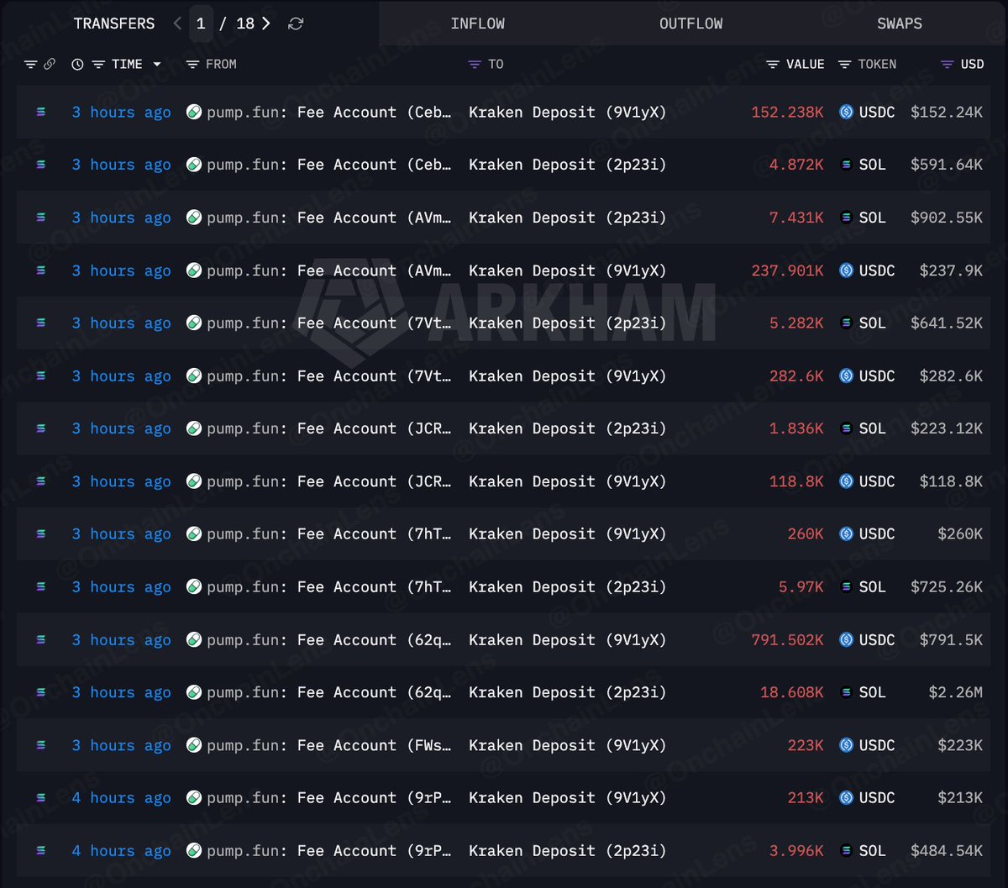Click the $484.54K USD cell
1008x888 pixels.
pyautogui.click(x=947, y=850)
